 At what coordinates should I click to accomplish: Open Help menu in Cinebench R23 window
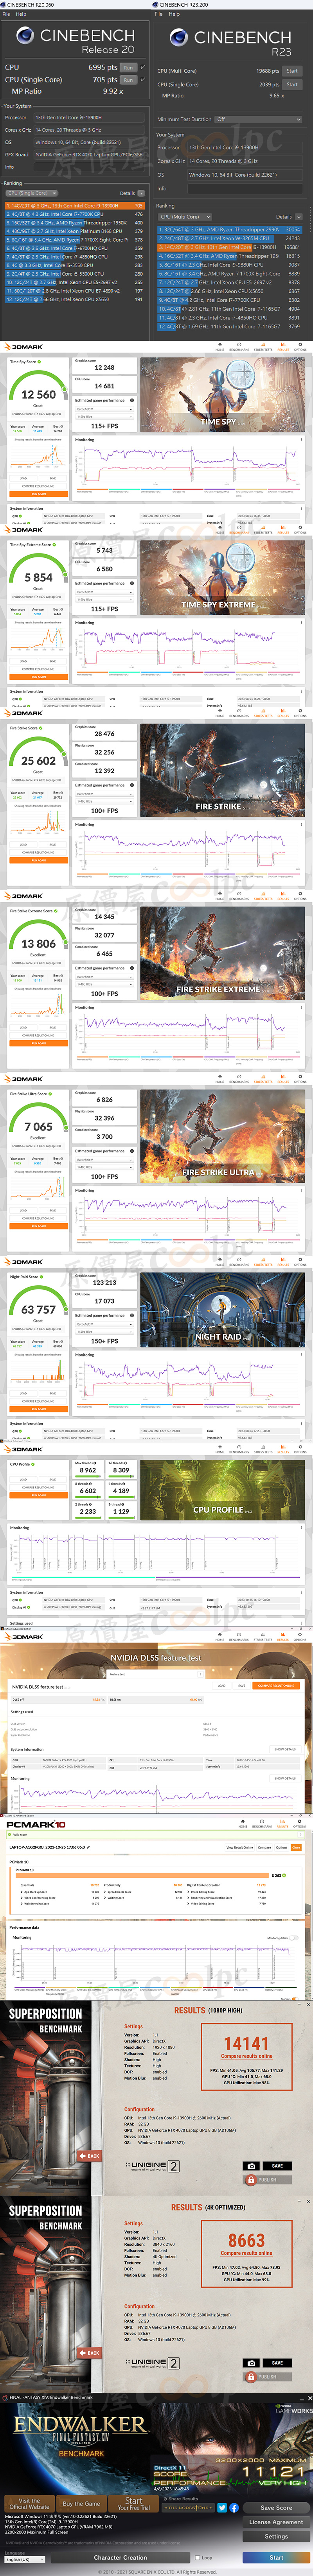click(174, 14)
